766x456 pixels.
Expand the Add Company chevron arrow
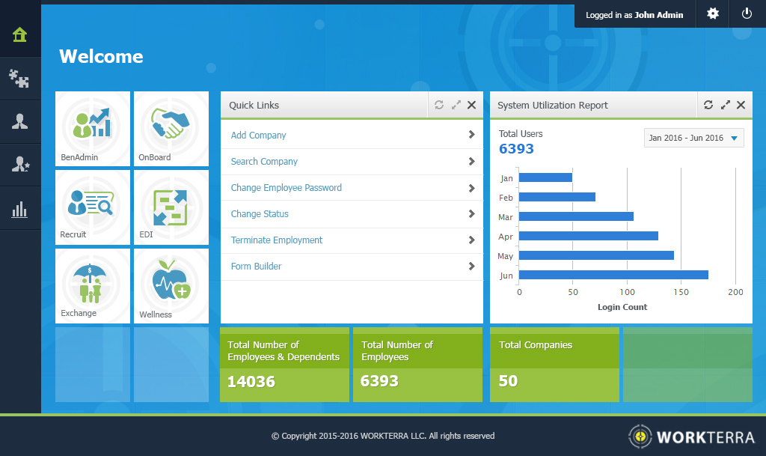pos(471,135)
